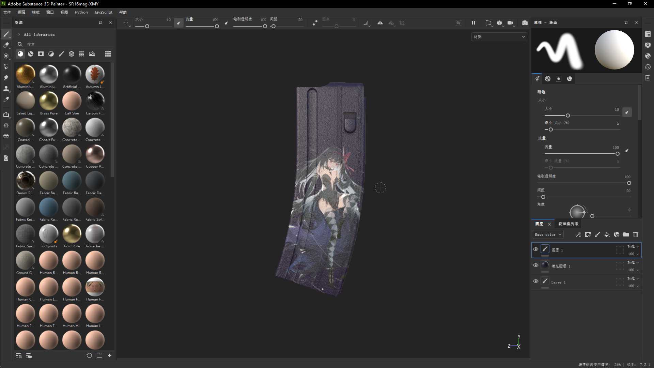Adjust the 笔刷透明度 slider in Properties

coord(584,183)
